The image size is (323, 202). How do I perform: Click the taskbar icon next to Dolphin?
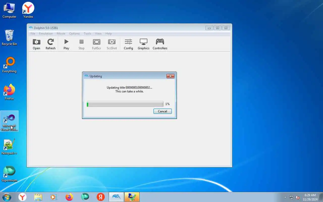(132, 197)
